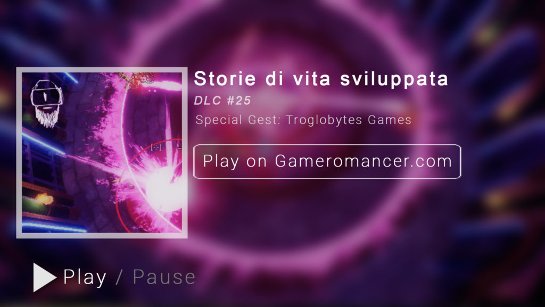The height and width of the screenshot is (307, 545).
Task: Pause the episode with the Pause label
Action: pos(164,277)
